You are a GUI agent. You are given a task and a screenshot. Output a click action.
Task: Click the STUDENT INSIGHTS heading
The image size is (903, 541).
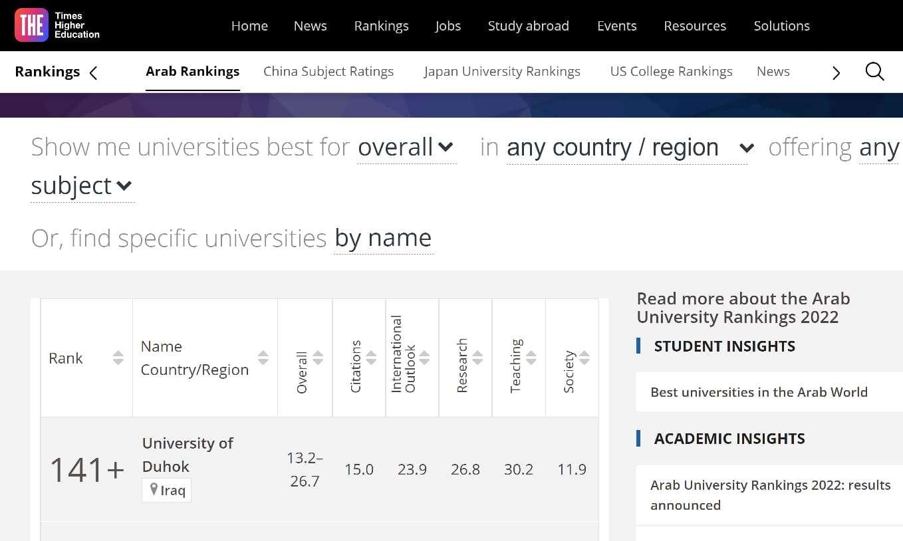[x=724, y=346]
